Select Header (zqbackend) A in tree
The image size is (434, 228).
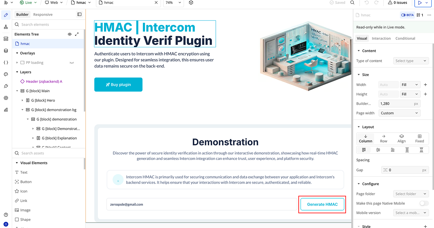[x=41, y=82]
